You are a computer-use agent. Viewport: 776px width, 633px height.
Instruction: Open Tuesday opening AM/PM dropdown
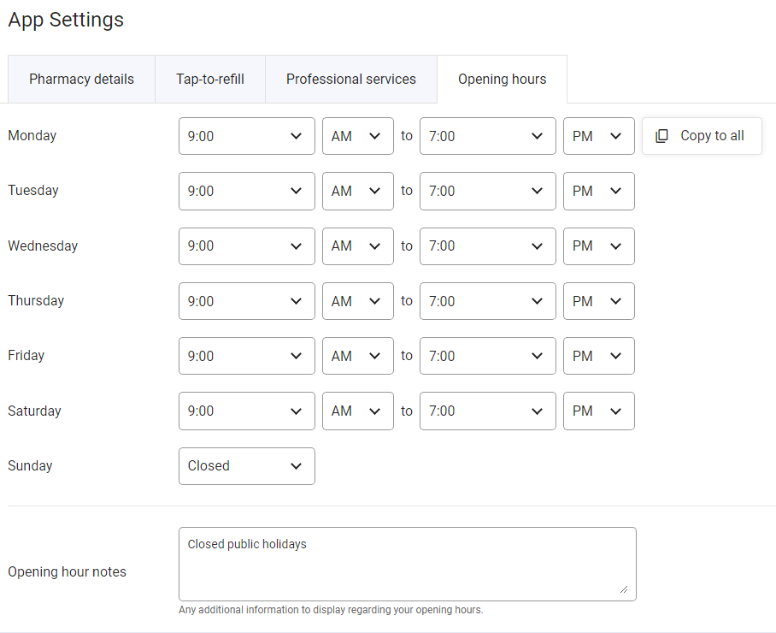(358, 192)
